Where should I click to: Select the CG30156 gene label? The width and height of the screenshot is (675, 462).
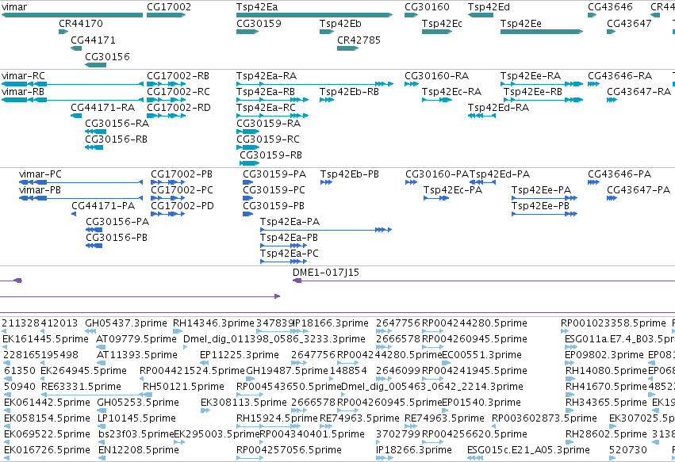click(x=107, y=57)
